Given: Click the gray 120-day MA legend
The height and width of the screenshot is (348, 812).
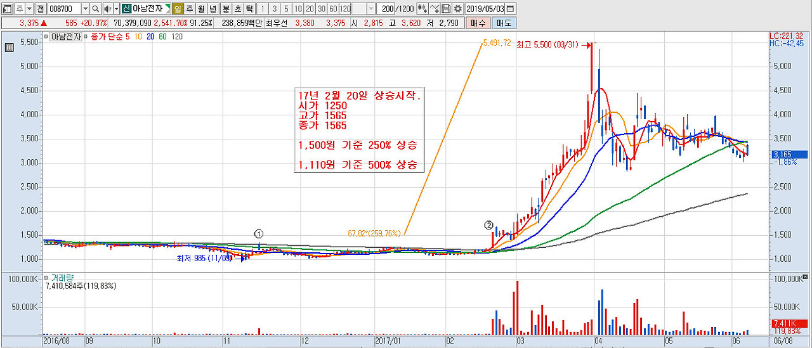Looking at the screenshot, I should [x=177, y=37].
